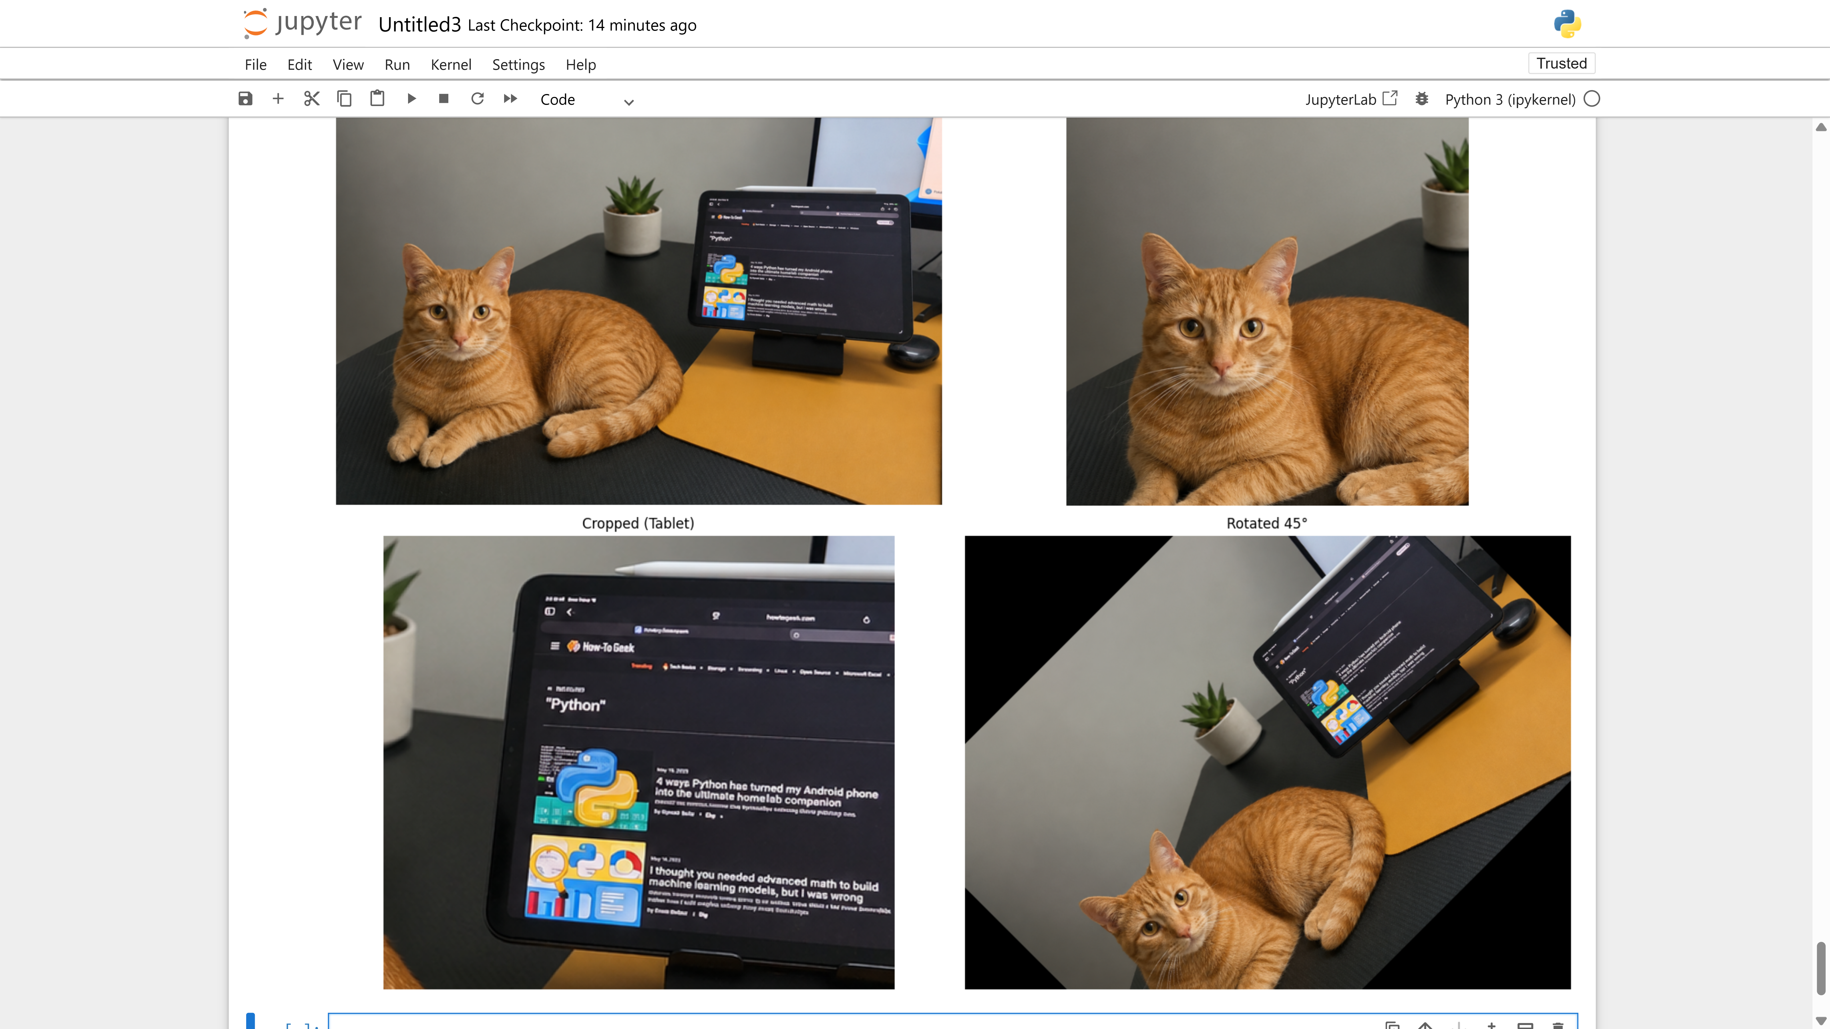Enable the debugger with the bug icon
This screenshot has height=1029, width=1830.
[1421, 99]
